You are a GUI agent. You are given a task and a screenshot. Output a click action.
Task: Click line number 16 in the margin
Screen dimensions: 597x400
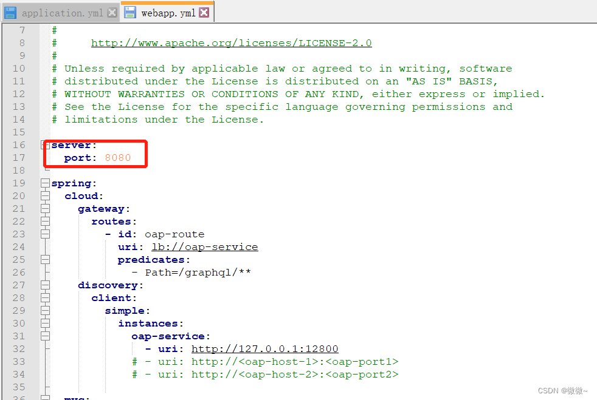click(x=18, y=144)
